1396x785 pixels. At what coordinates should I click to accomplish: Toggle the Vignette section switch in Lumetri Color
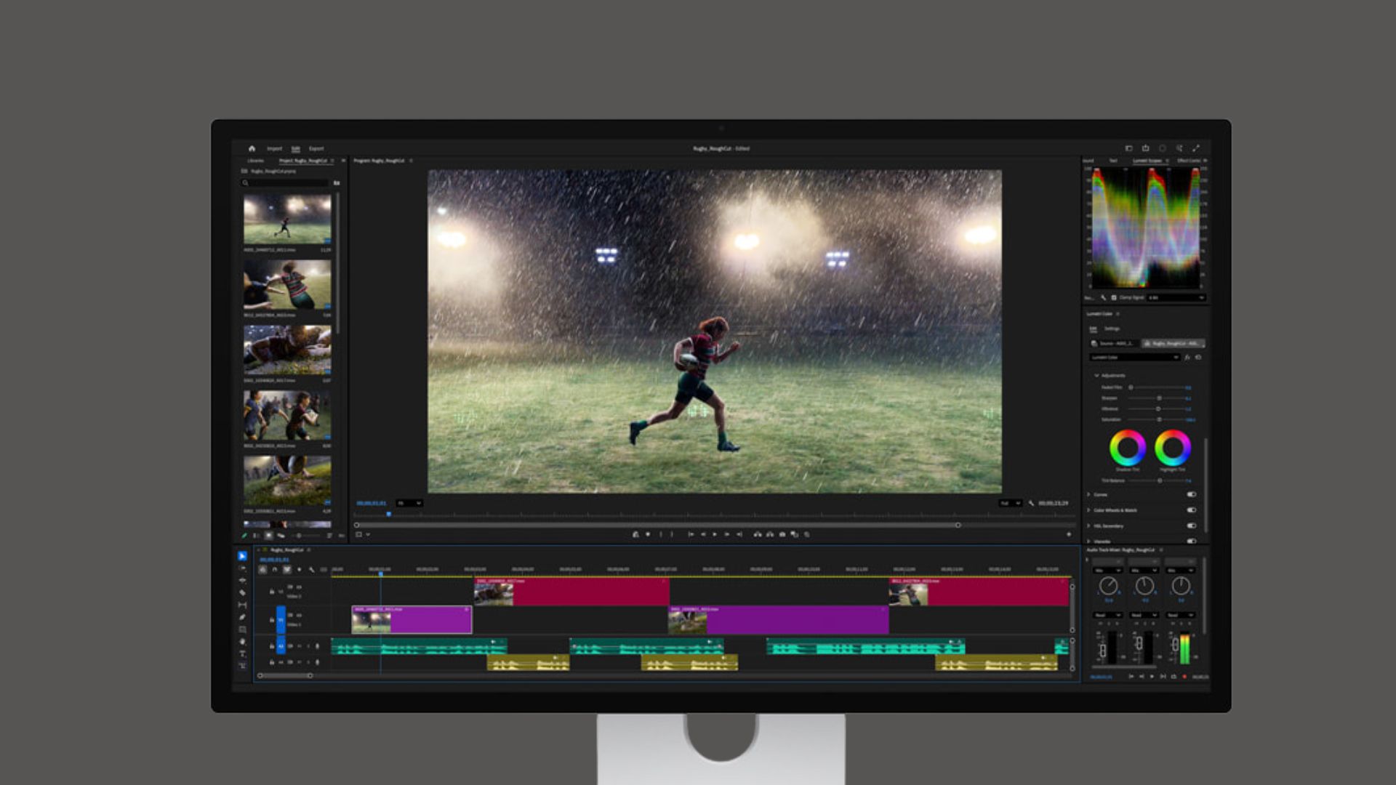(x=1192, y=542)
